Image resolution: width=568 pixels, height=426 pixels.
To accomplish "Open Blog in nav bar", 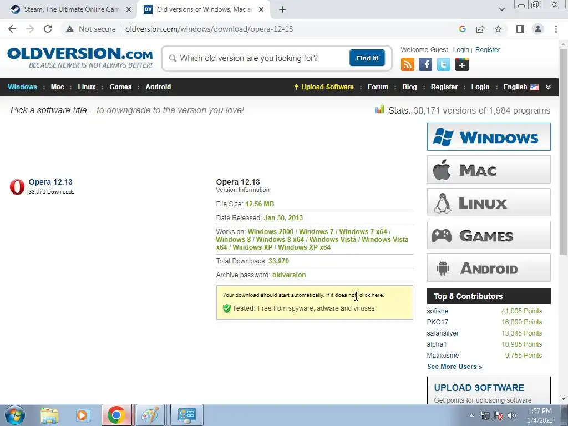I will [409, 87].
